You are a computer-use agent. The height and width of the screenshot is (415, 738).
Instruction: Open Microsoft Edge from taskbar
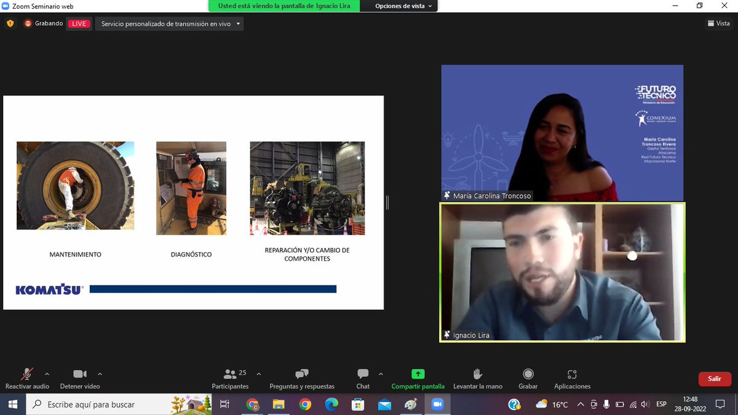pyautogui.click(x=331, y=404)
